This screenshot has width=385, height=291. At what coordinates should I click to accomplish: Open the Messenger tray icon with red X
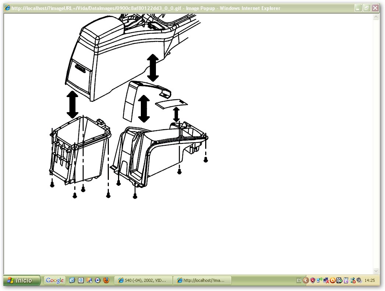click(353, 280)
